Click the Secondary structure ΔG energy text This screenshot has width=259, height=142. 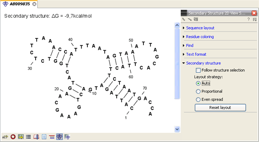point(48,16)
